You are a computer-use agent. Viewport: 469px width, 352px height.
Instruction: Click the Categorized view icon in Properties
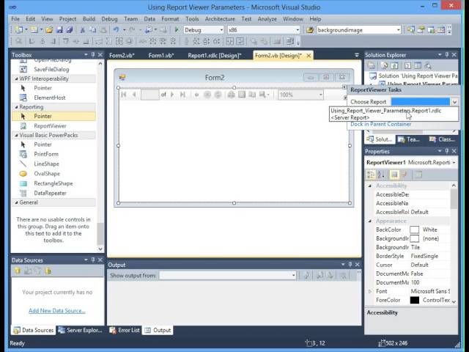pos(371,175)
